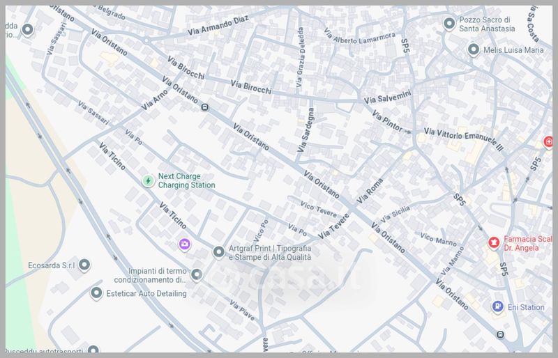
Task: Select the purple camera photo marker
Action: (x=184, y=244)
